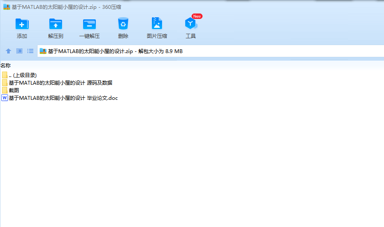The width and height of the screenshot is (384, 227).
Task: Click the archive icon in the path bar
Action: (43, 51)
